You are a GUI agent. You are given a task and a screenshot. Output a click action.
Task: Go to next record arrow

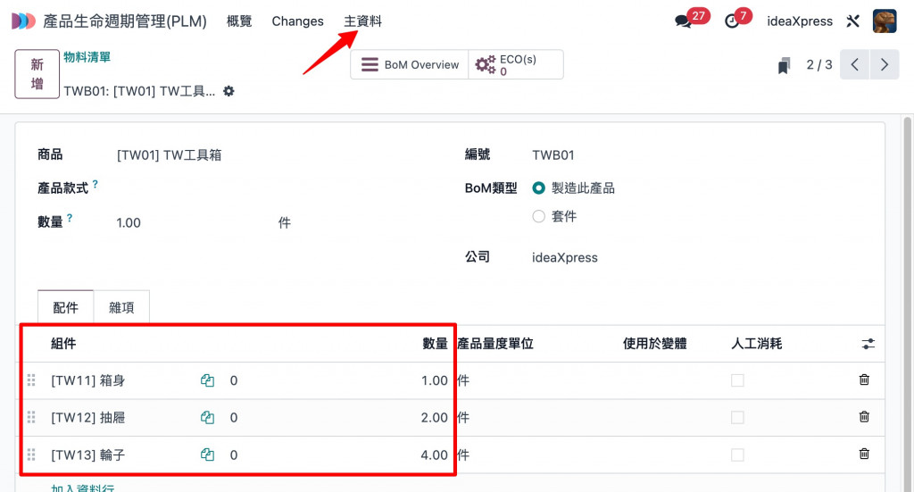(885, 64)
